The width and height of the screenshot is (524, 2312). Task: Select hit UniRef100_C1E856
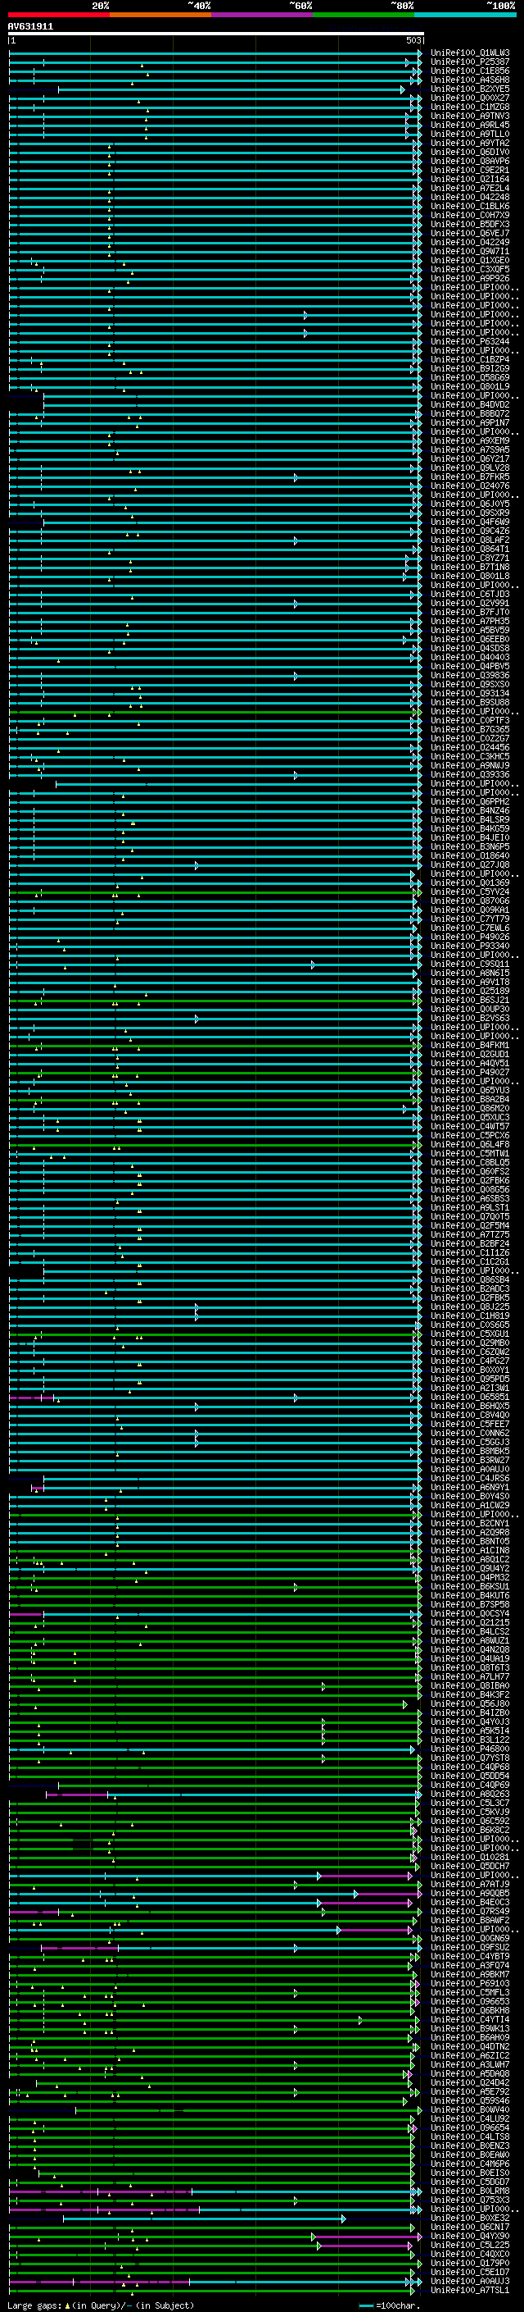coord(470,71)
